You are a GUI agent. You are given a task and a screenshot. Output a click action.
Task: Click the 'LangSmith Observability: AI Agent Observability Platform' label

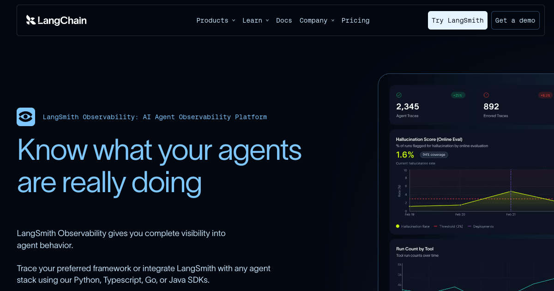tap(155, 117)
